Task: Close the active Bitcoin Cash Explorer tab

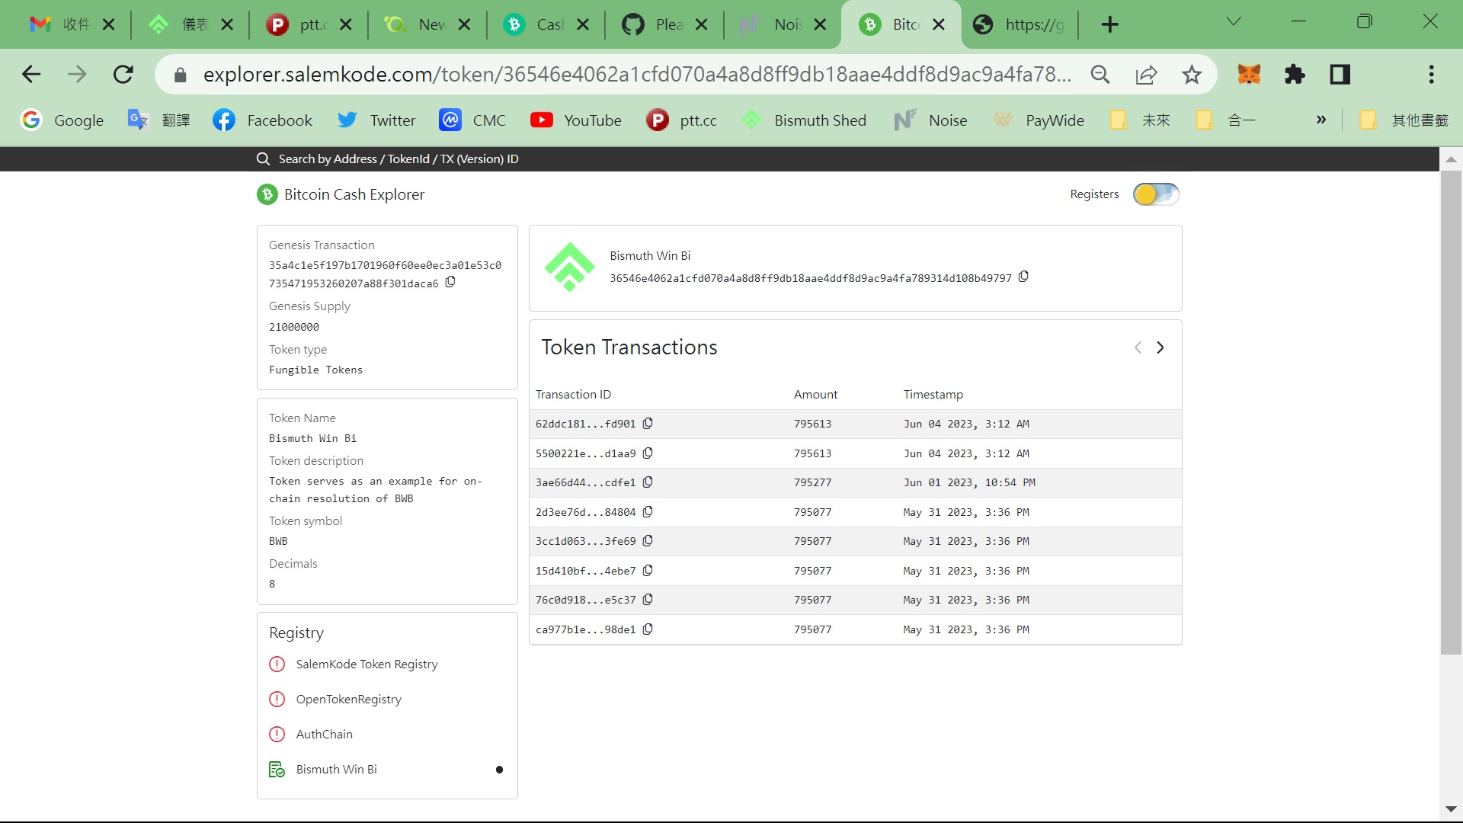Action: [939, 24]
